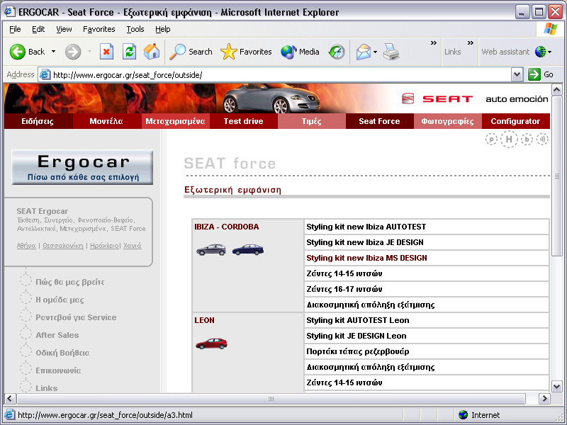Open Styling kit new Ibiza MS DESIGN link

pyautogui.click(x=366, y=258)
